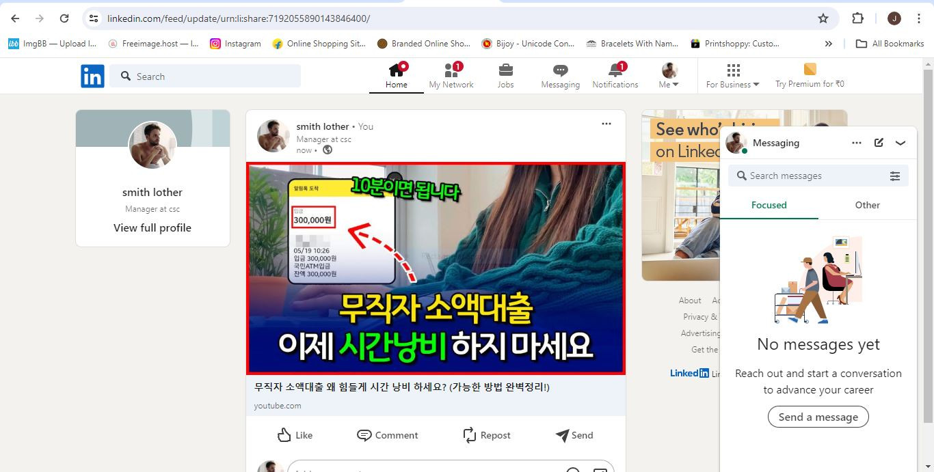Open My Network

451,75
